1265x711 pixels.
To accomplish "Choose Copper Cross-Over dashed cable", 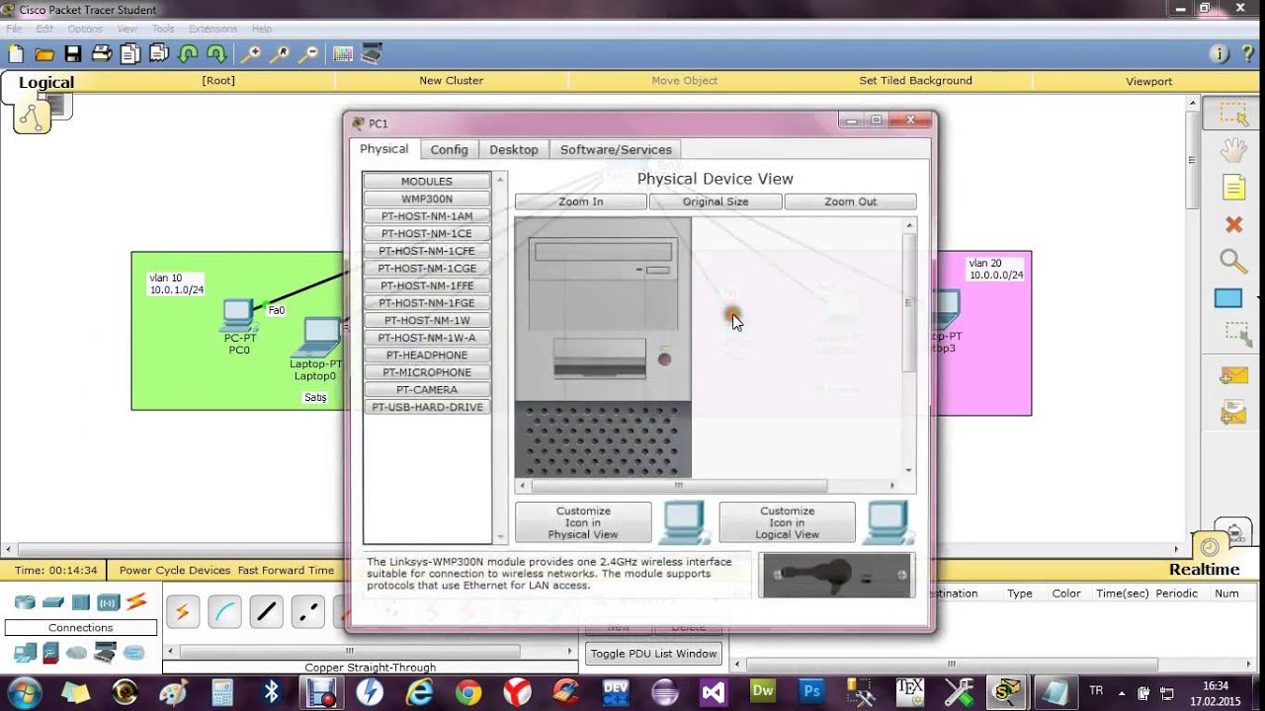I will pyautogui.click(x=307, y=613).
